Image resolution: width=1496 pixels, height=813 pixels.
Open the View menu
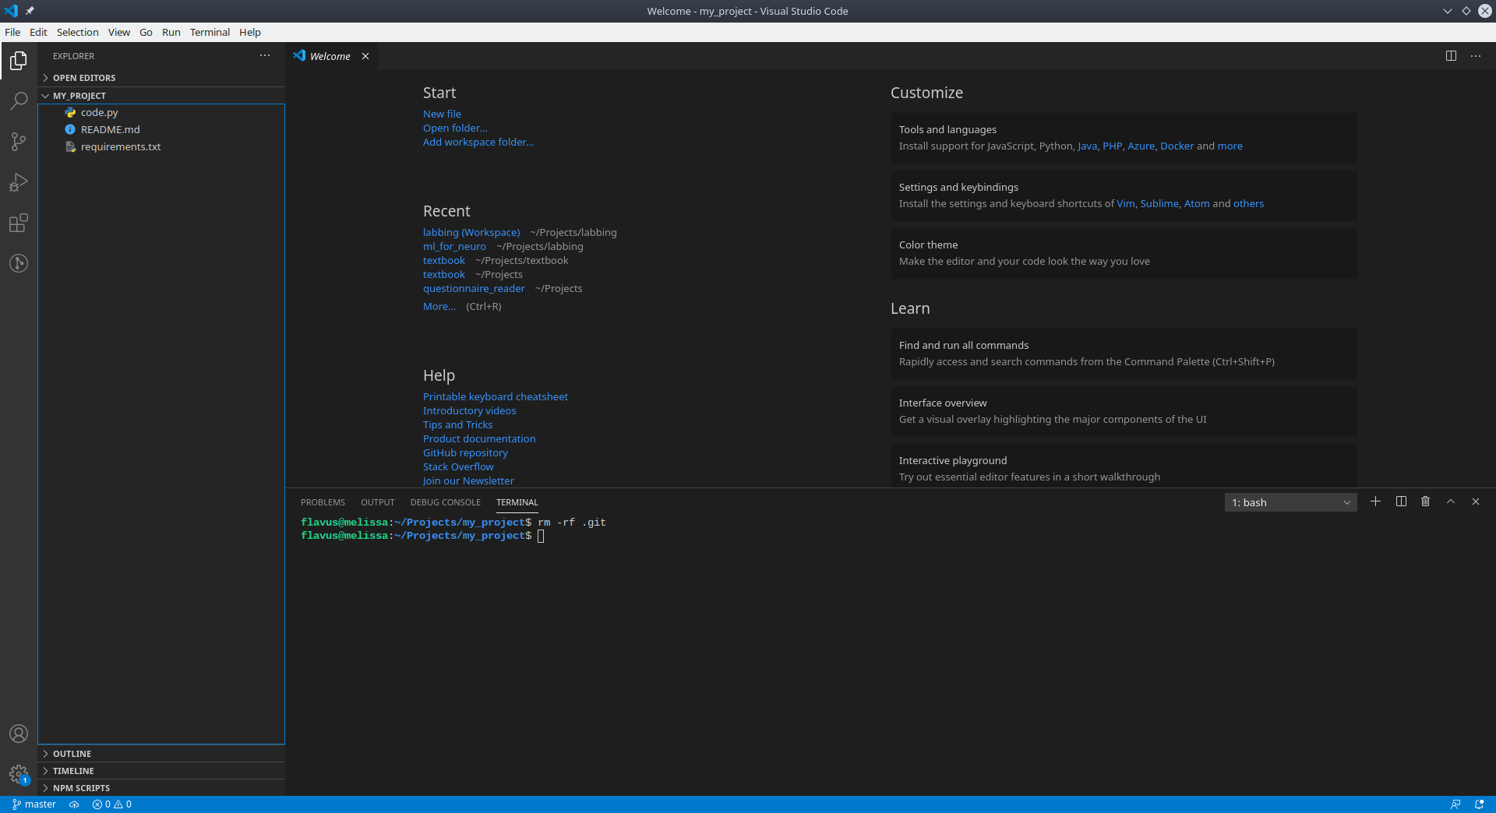[x=119, y=32]
